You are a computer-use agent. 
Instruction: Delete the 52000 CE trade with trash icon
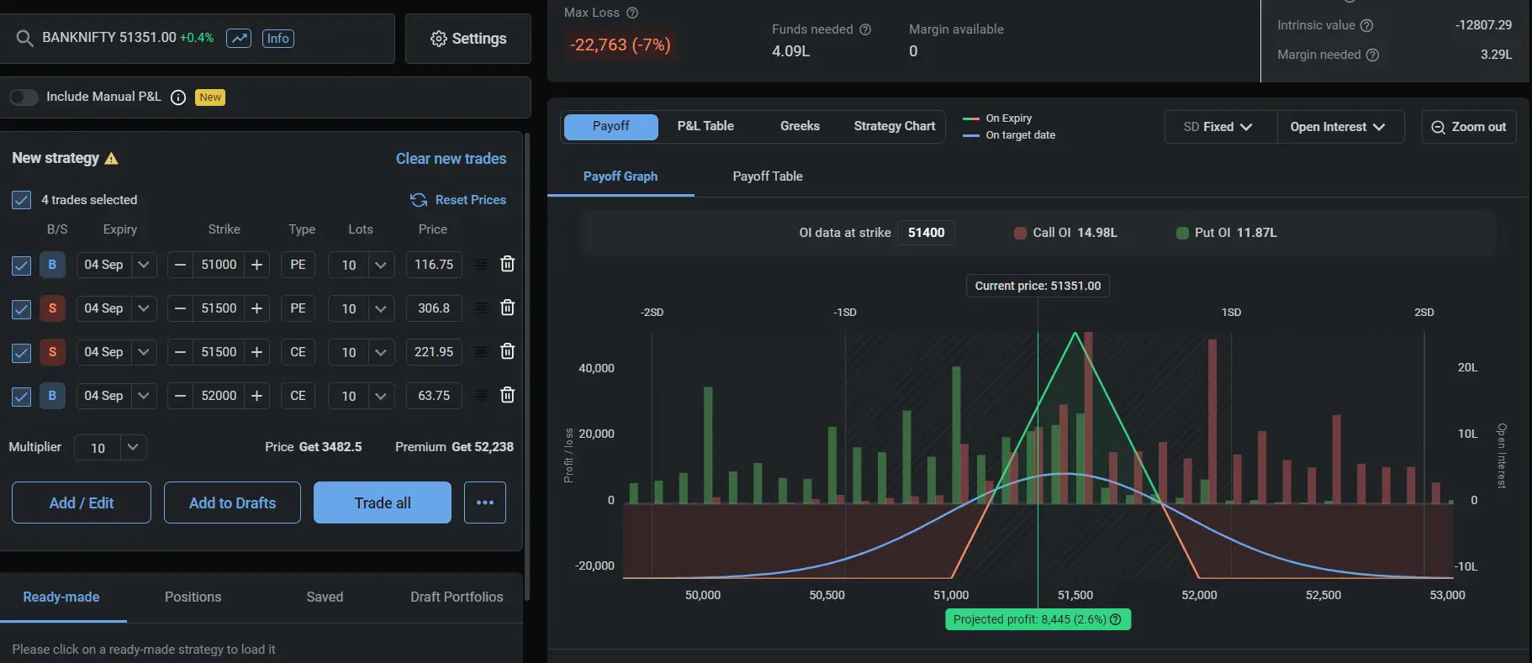tap(507, 395)
